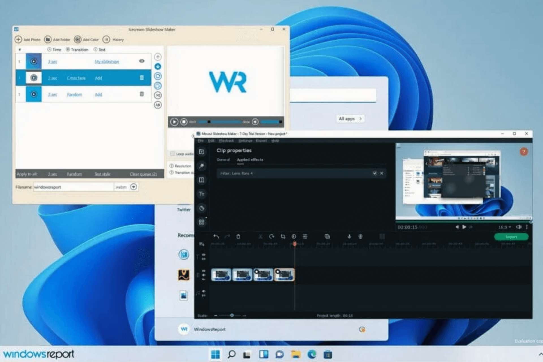This screenshot has height=362, width=543.
Task: Open the Filters magic wand tab in Movavi
Action: 202,166
